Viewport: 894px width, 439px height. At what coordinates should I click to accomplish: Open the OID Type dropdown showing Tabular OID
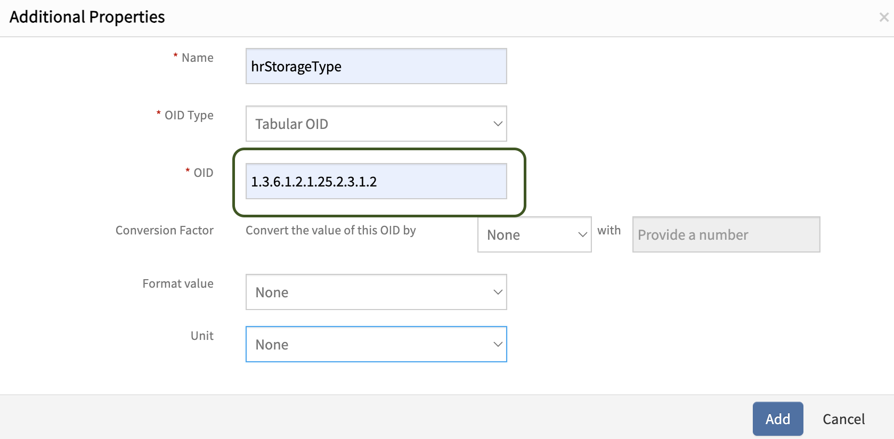point(368,124)
